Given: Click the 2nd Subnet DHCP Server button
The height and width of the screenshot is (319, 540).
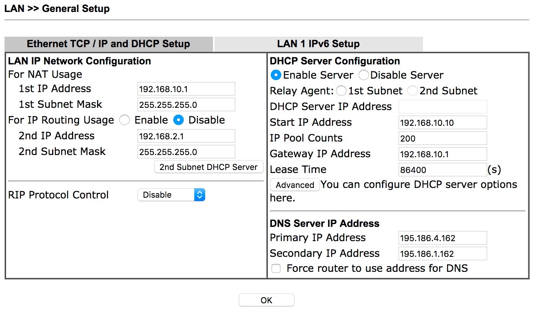Looking at the screenshot, I should pyautogui.click(x=208, y=167).
